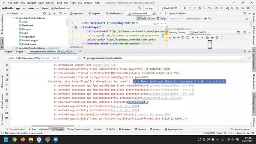The image size is (256, 144).
Task: Collapse all items in Project panel toolbar
Action: point(54,13)
